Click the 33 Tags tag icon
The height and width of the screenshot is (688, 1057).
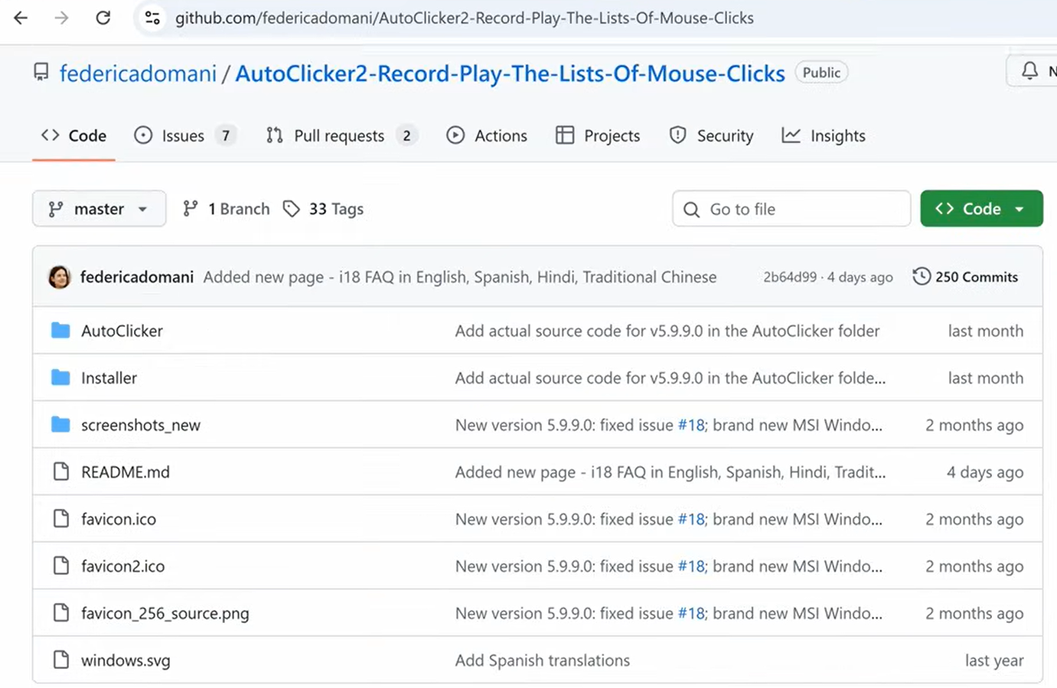tap(291, 209)
